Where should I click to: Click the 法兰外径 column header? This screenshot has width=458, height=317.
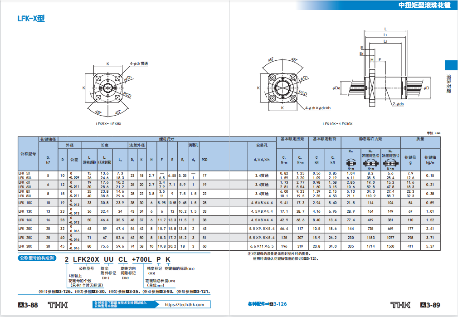(137, 145)
